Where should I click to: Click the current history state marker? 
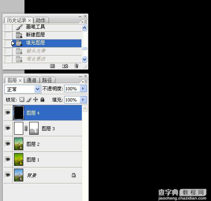[13, 43]
